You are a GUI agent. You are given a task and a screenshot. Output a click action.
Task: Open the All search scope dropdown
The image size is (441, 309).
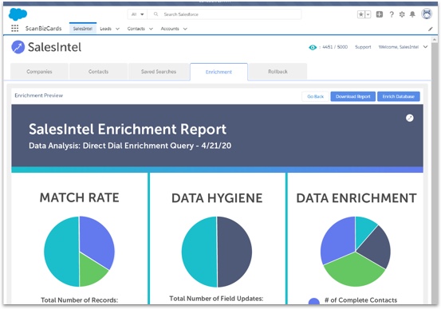[x=137, y=14]
